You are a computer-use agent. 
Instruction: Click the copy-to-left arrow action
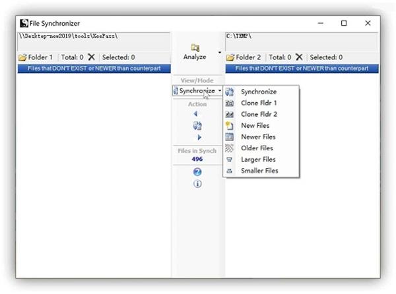(x=196, y=114)
